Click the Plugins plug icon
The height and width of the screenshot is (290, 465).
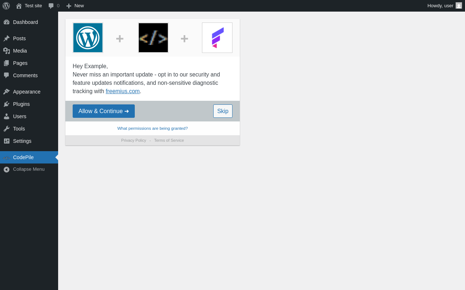click(7, 104)
